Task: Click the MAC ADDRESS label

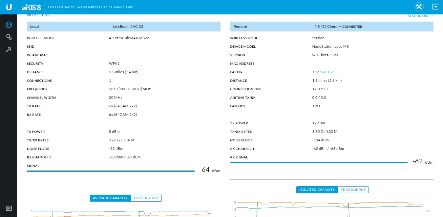Action: point(242,63)
